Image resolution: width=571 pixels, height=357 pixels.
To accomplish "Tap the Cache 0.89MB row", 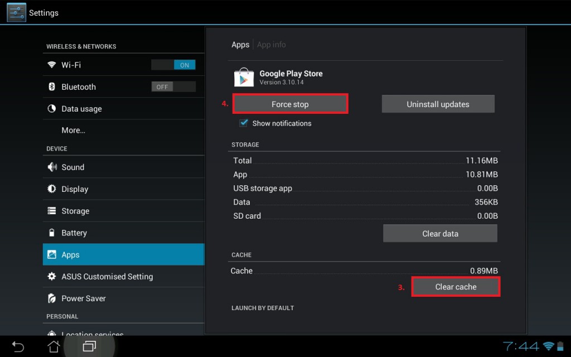I will (364, 271).
